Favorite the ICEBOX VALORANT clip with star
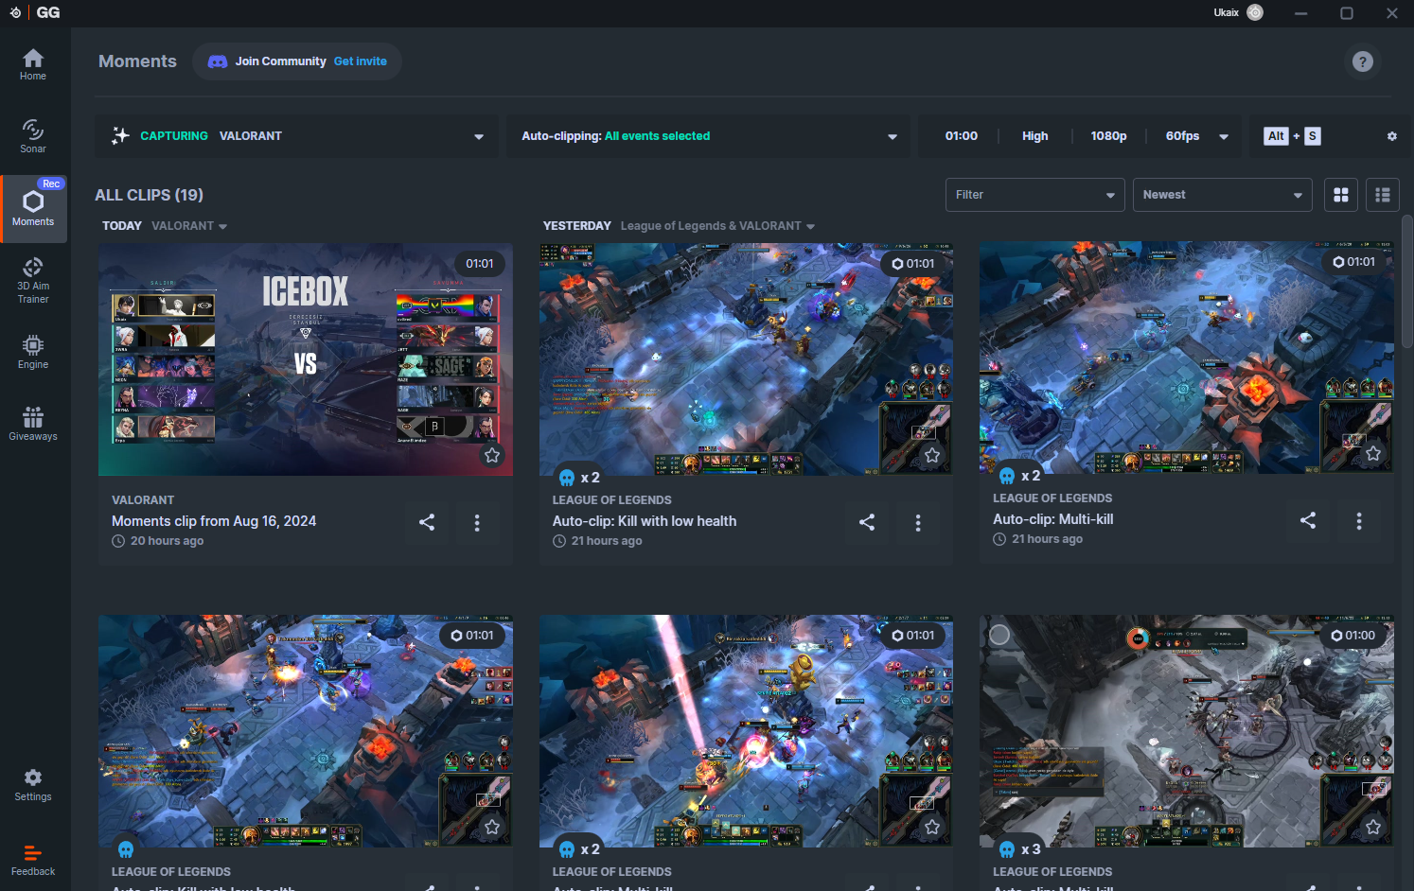The width and height of the screenshot is (1414, 891). click(x=492, y=456)
